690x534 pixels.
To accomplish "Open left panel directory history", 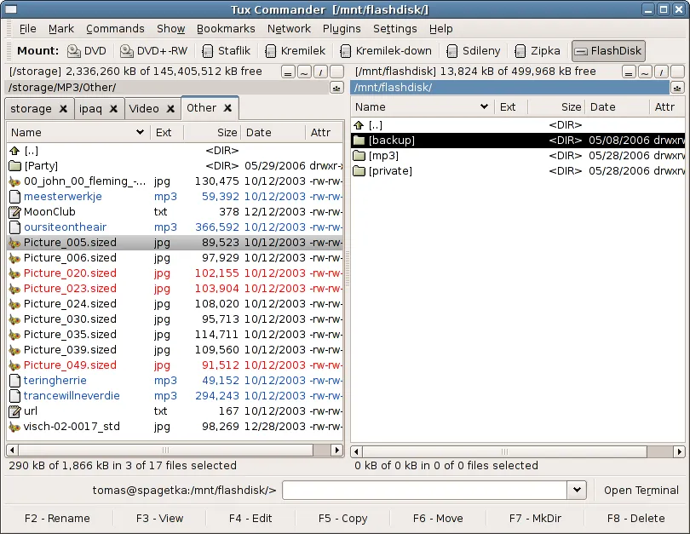I will pos(336,87).
